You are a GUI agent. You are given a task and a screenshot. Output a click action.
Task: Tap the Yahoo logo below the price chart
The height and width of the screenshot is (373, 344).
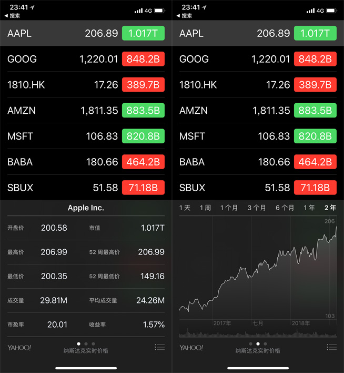click(x=191, y=348)
